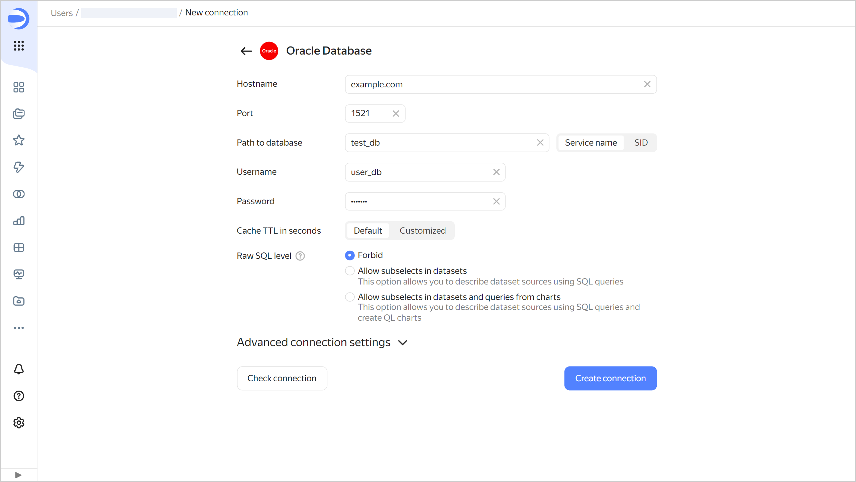Select the Forbid radio option
This screenshot has width=856, height=482.
tap(350, 255)
